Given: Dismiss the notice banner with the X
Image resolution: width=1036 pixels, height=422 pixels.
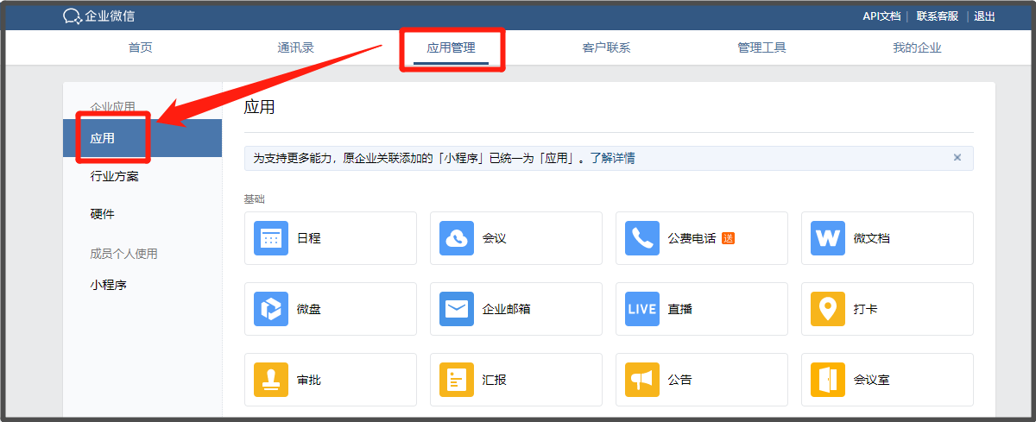Looking at the screenshot, I should (957, 158).
